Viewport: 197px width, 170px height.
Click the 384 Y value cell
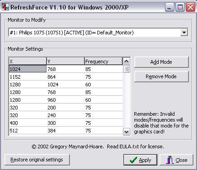click(x=65, y=131)
